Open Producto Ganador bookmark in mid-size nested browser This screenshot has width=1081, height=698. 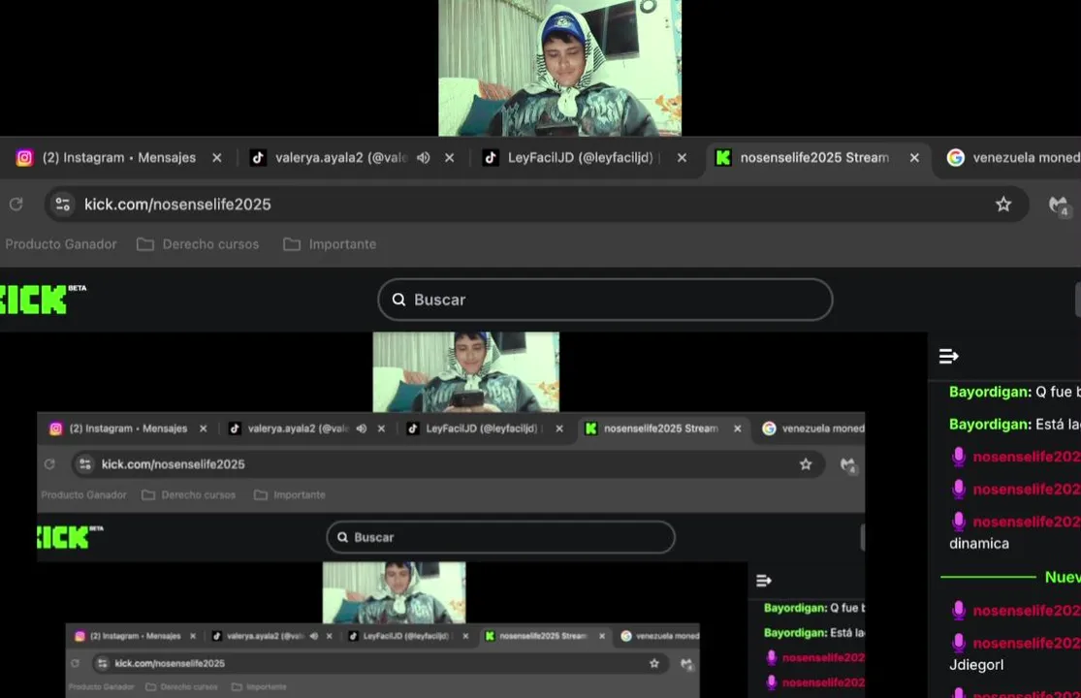(x=84, y=494)
